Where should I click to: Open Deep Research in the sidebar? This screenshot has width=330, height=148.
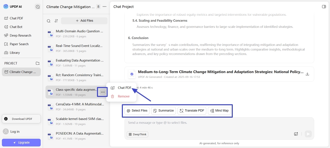pyautogui.click(x=20, y=35)
